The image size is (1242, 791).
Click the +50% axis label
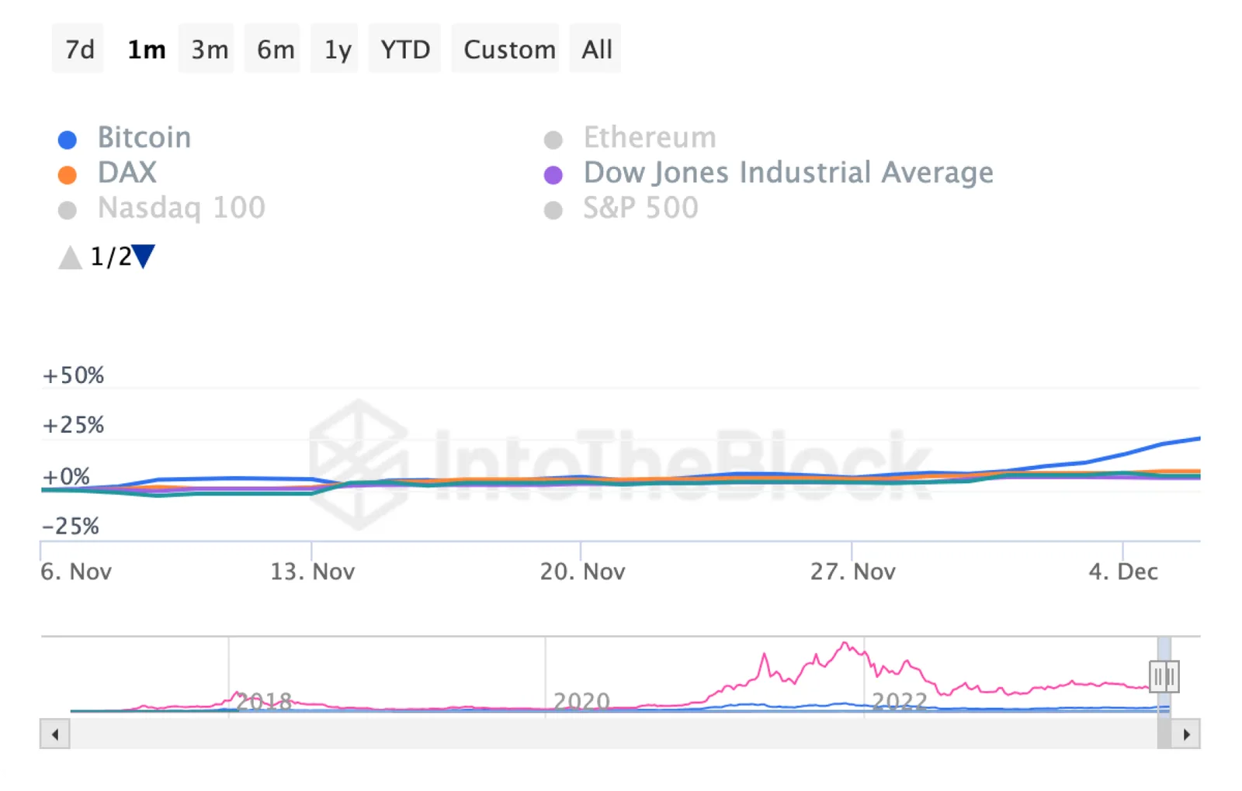[x=73, y=375]
